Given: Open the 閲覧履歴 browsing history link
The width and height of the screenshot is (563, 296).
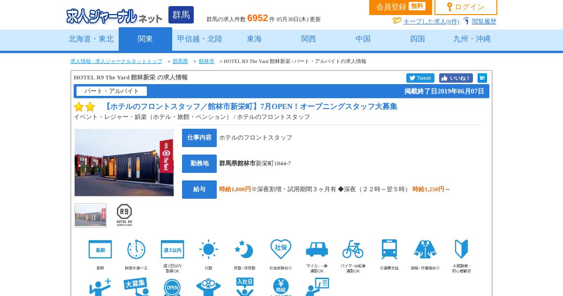Looking at the screenshot, I should click(x=484, y=21).
